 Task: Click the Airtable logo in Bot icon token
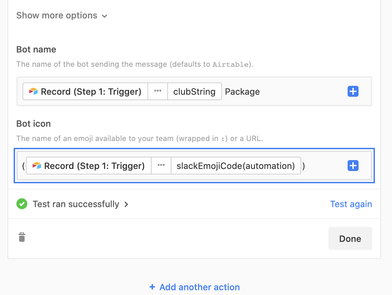coord(37,166)
